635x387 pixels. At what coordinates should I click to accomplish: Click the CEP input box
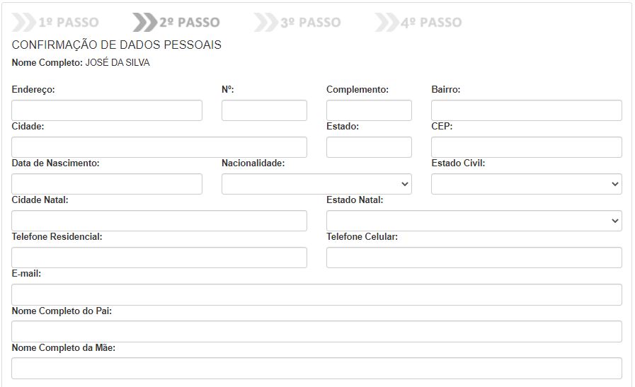coord(526,147)
